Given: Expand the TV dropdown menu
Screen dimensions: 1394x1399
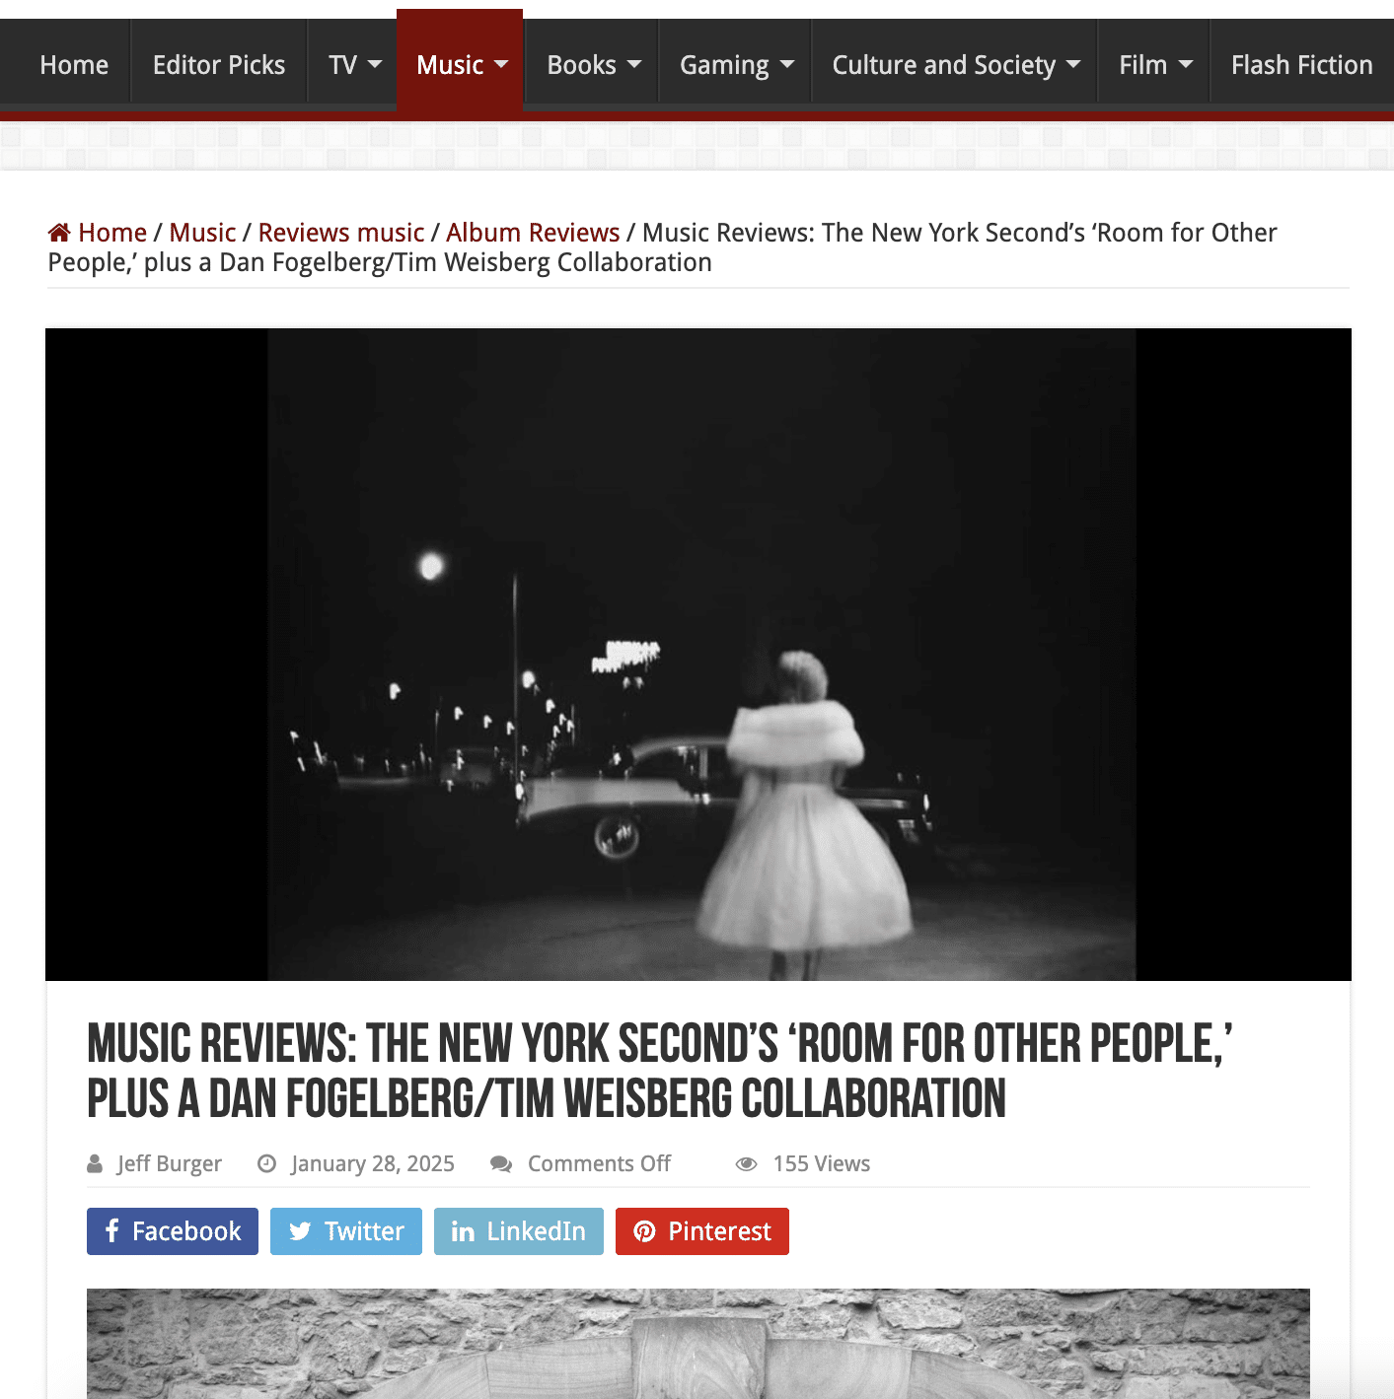Looking at the screenshot, I should 354,65.
